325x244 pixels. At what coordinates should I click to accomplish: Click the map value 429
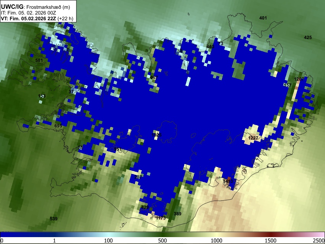click(x=145, y=207)
